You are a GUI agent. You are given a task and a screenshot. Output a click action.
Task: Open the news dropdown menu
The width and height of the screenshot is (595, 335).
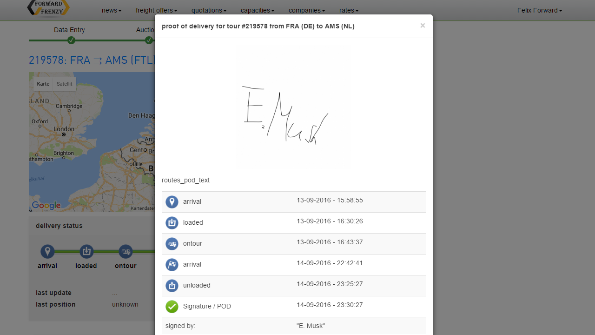112,10
